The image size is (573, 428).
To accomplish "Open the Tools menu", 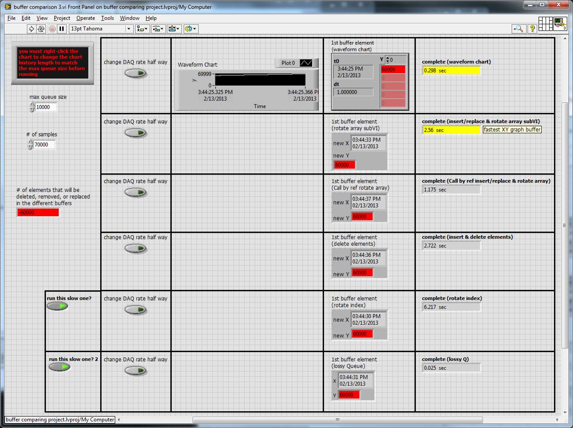I will (x=107, y=18).
